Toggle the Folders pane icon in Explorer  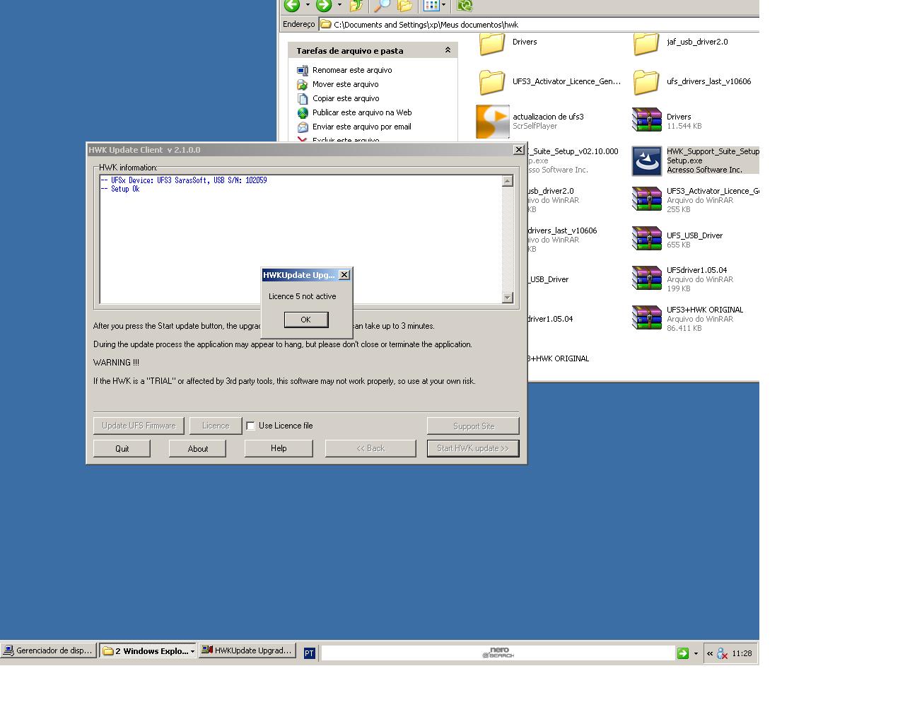click(405, 6)
